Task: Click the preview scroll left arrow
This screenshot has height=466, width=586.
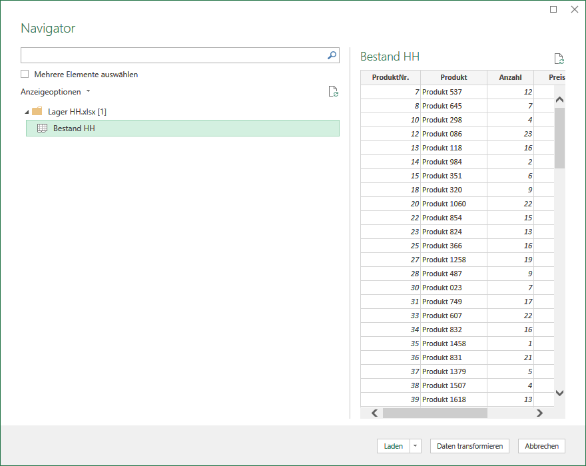Action: tap(374, 413)
